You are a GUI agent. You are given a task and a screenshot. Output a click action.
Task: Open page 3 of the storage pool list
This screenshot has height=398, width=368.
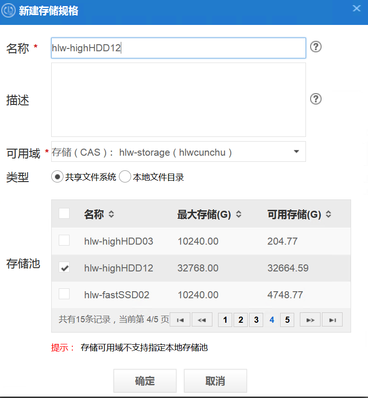pyautogui.click(x=256, y=320)
